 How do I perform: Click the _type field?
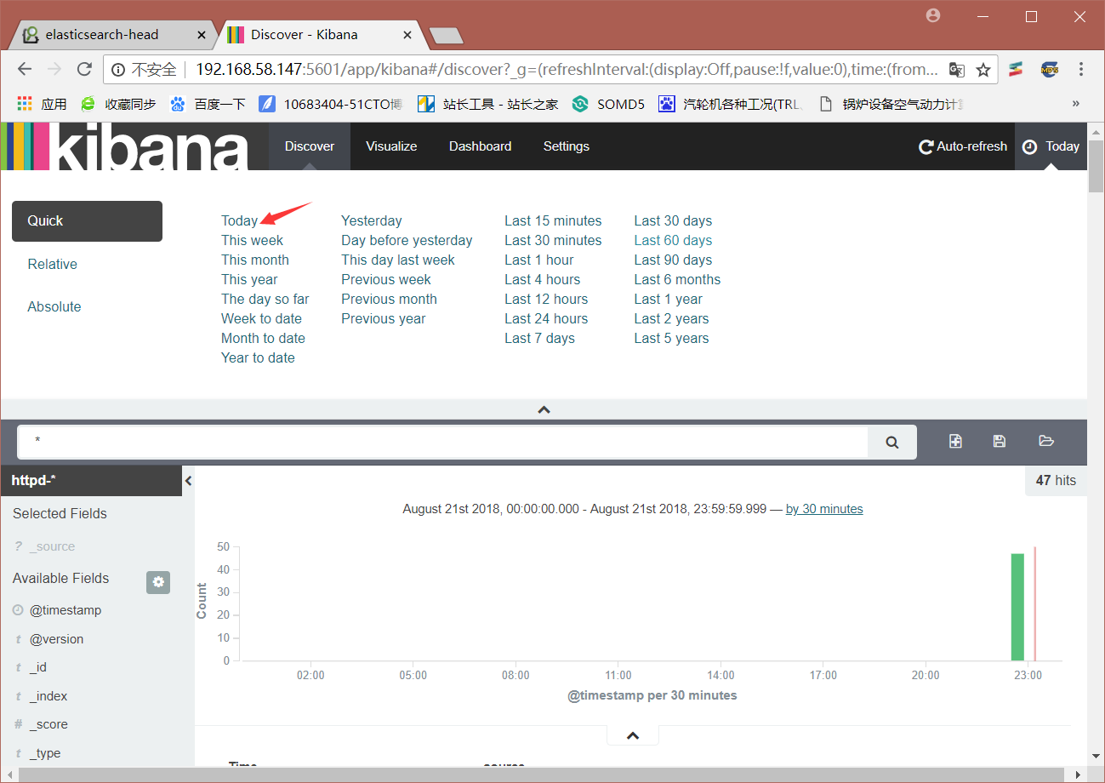tap(45, 754)
